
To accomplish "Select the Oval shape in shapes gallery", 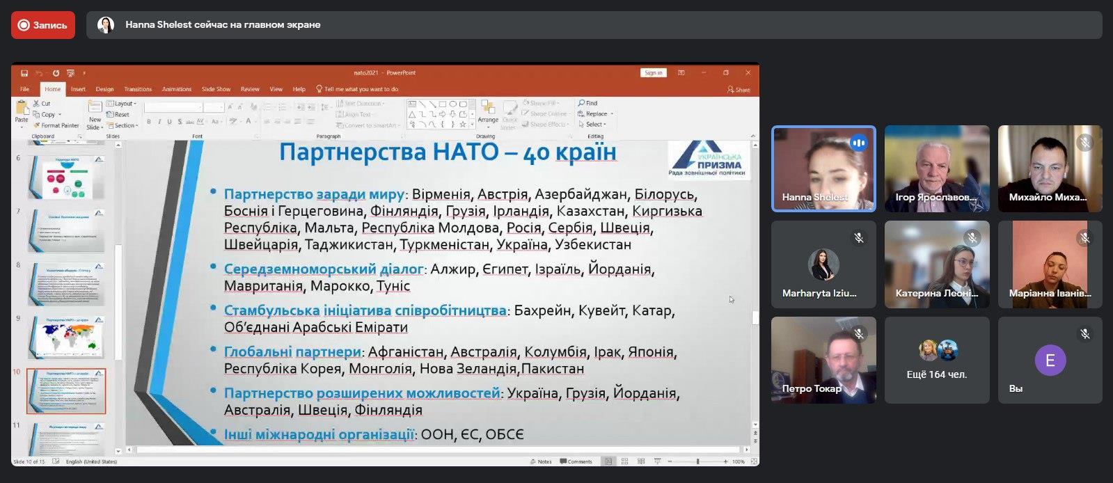I will (x=452, y=104).
